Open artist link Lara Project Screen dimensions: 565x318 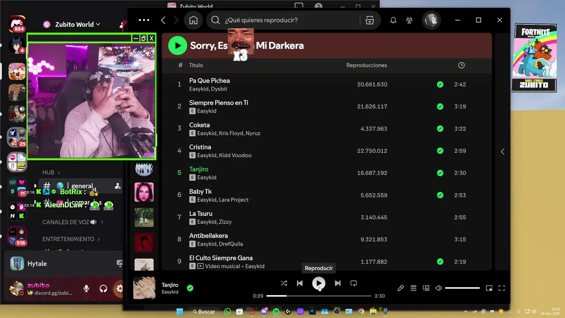click(234, 200)
